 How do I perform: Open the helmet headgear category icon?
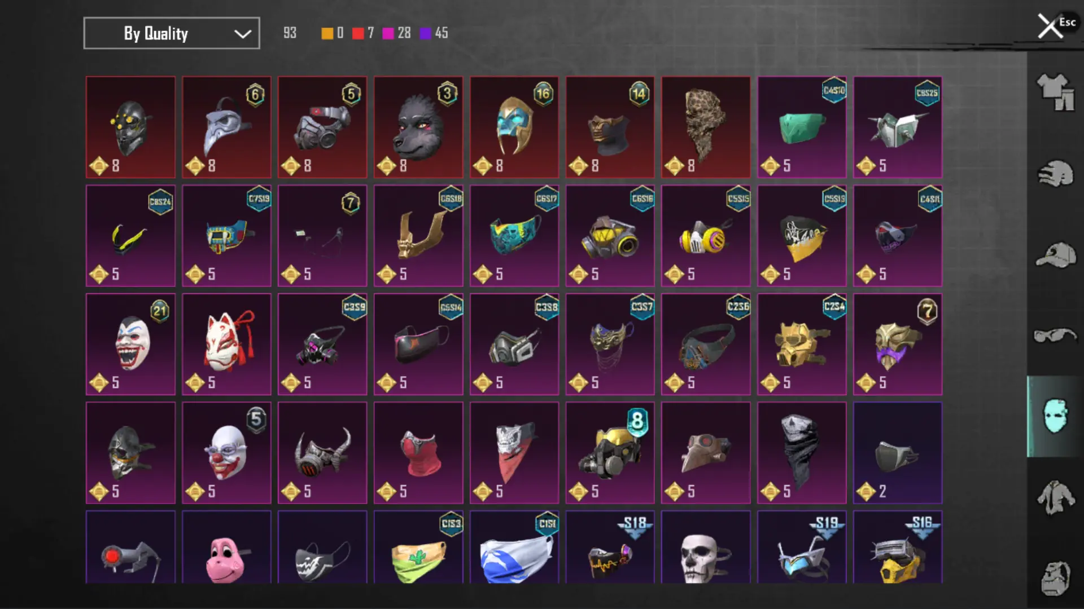1055,174
